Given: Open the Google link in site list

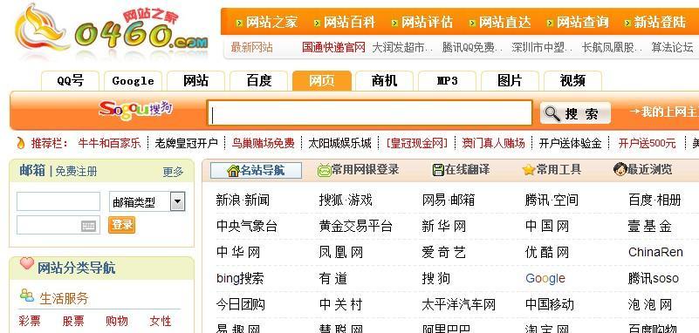Looking at the screenshot, I should click(x=545, y=279).
